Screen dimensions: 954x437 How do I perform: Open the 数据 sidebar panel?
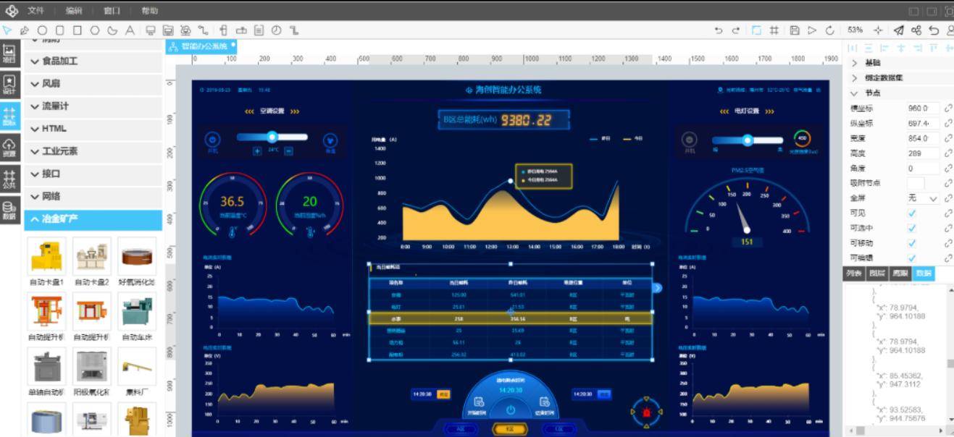[x=9, y=211]
